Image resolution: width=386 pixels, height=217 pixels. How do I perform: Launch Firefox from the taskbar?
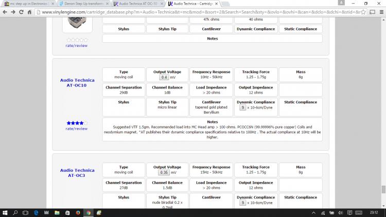78,213
